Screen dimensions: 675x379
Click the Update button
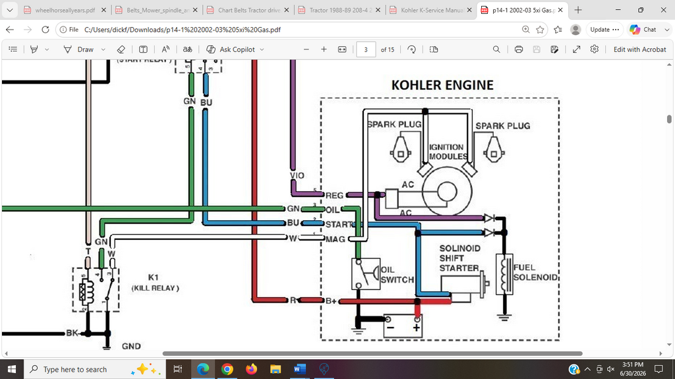[x=604, y=30]
